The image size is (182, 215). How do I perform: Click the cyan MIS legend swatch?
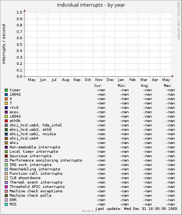(6, 204)
